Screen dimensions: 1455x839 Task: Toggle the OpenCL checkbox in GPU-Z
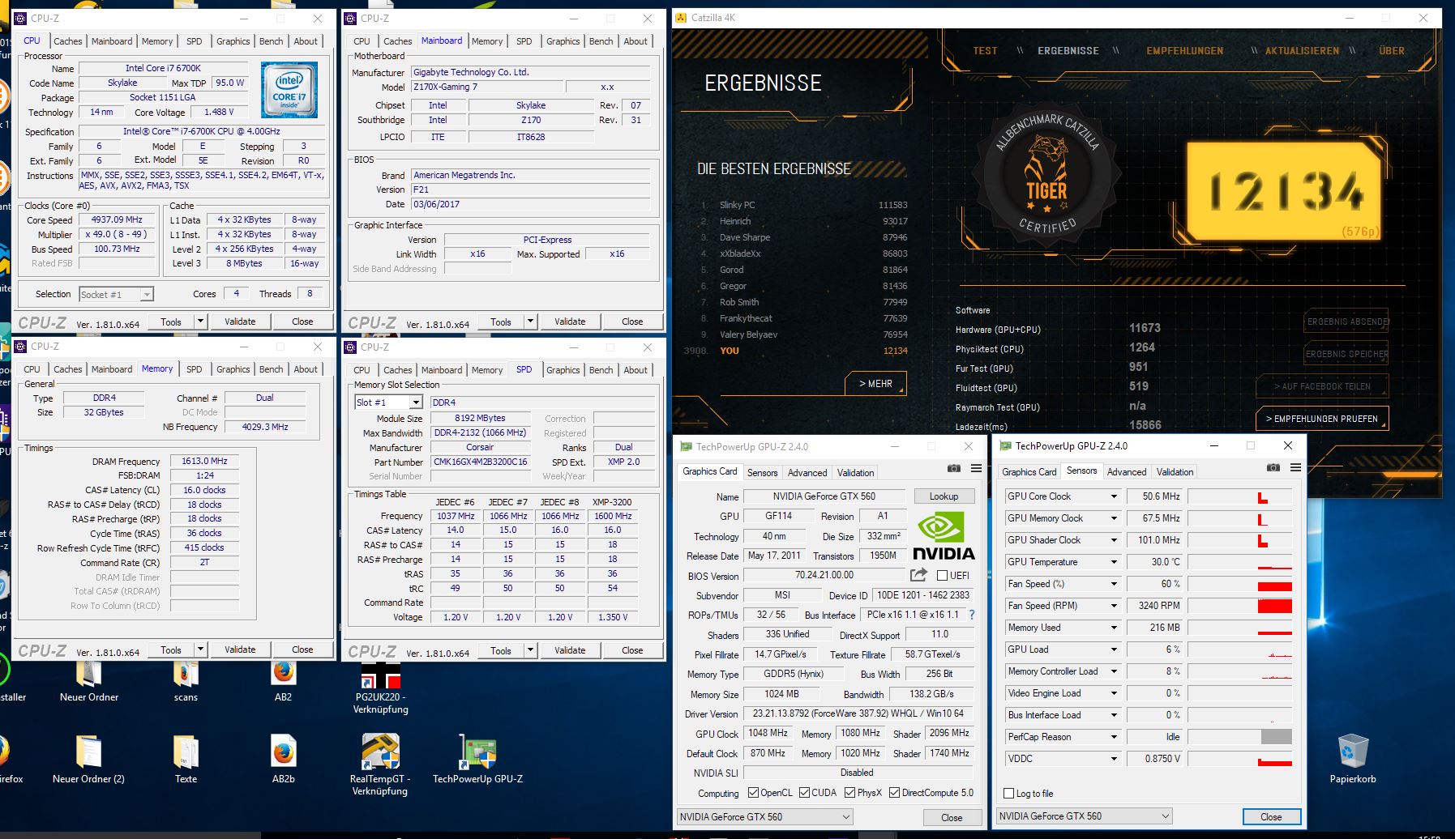tap(753, 792)
